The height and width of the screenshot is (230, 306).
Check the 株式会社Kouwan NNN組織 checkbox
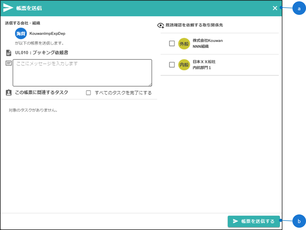(172, 44)
